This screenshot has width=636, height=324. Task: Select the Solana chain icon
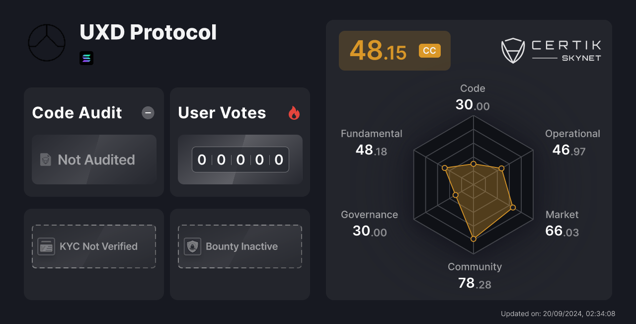click(86, 58)
